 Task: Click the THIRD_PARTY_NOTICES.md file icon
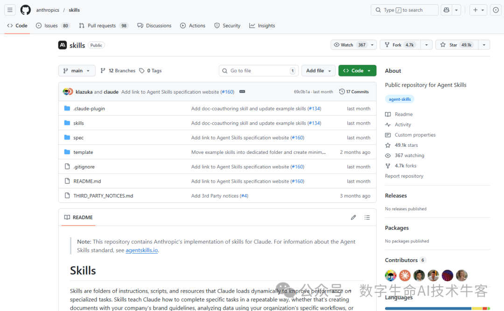pyautogui.click(x=67, y=196)
